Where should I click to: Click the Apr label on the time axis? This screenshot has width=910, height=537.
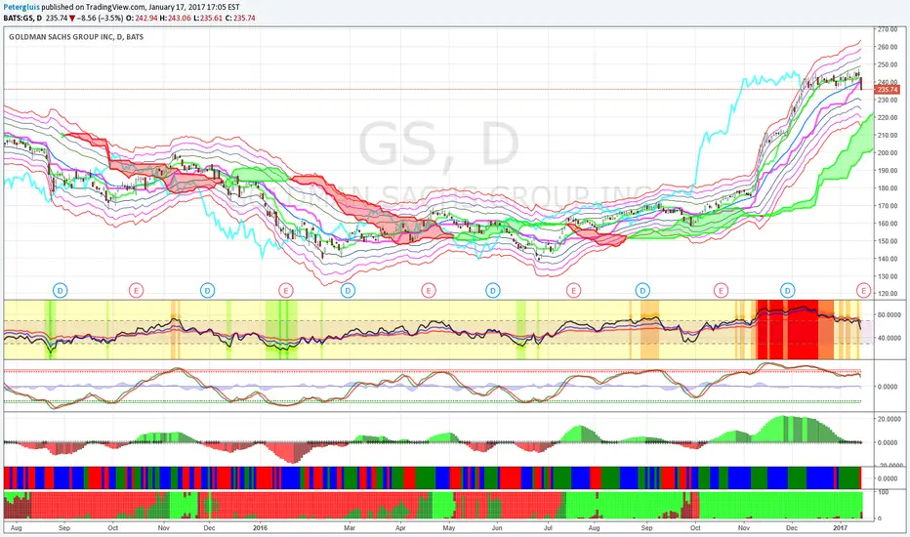tap(400, 528)
